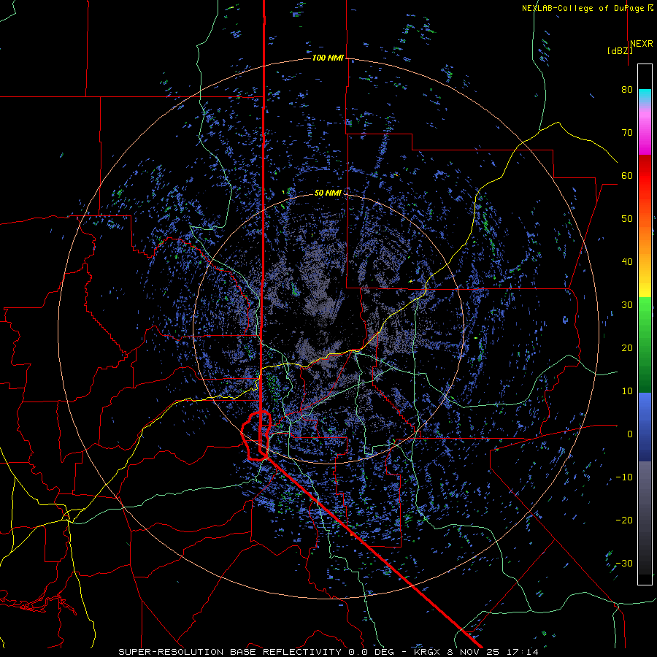The image size is (657, 657).
Task: Click the 60 value on the dBZ scale
Action: click(627, 175)
